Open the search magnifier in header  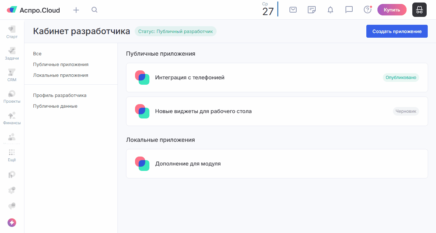tap(94, 10)
